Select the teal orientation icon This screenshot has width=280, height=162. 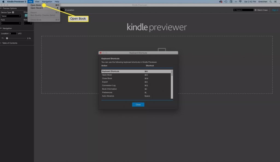click(26, 15)
